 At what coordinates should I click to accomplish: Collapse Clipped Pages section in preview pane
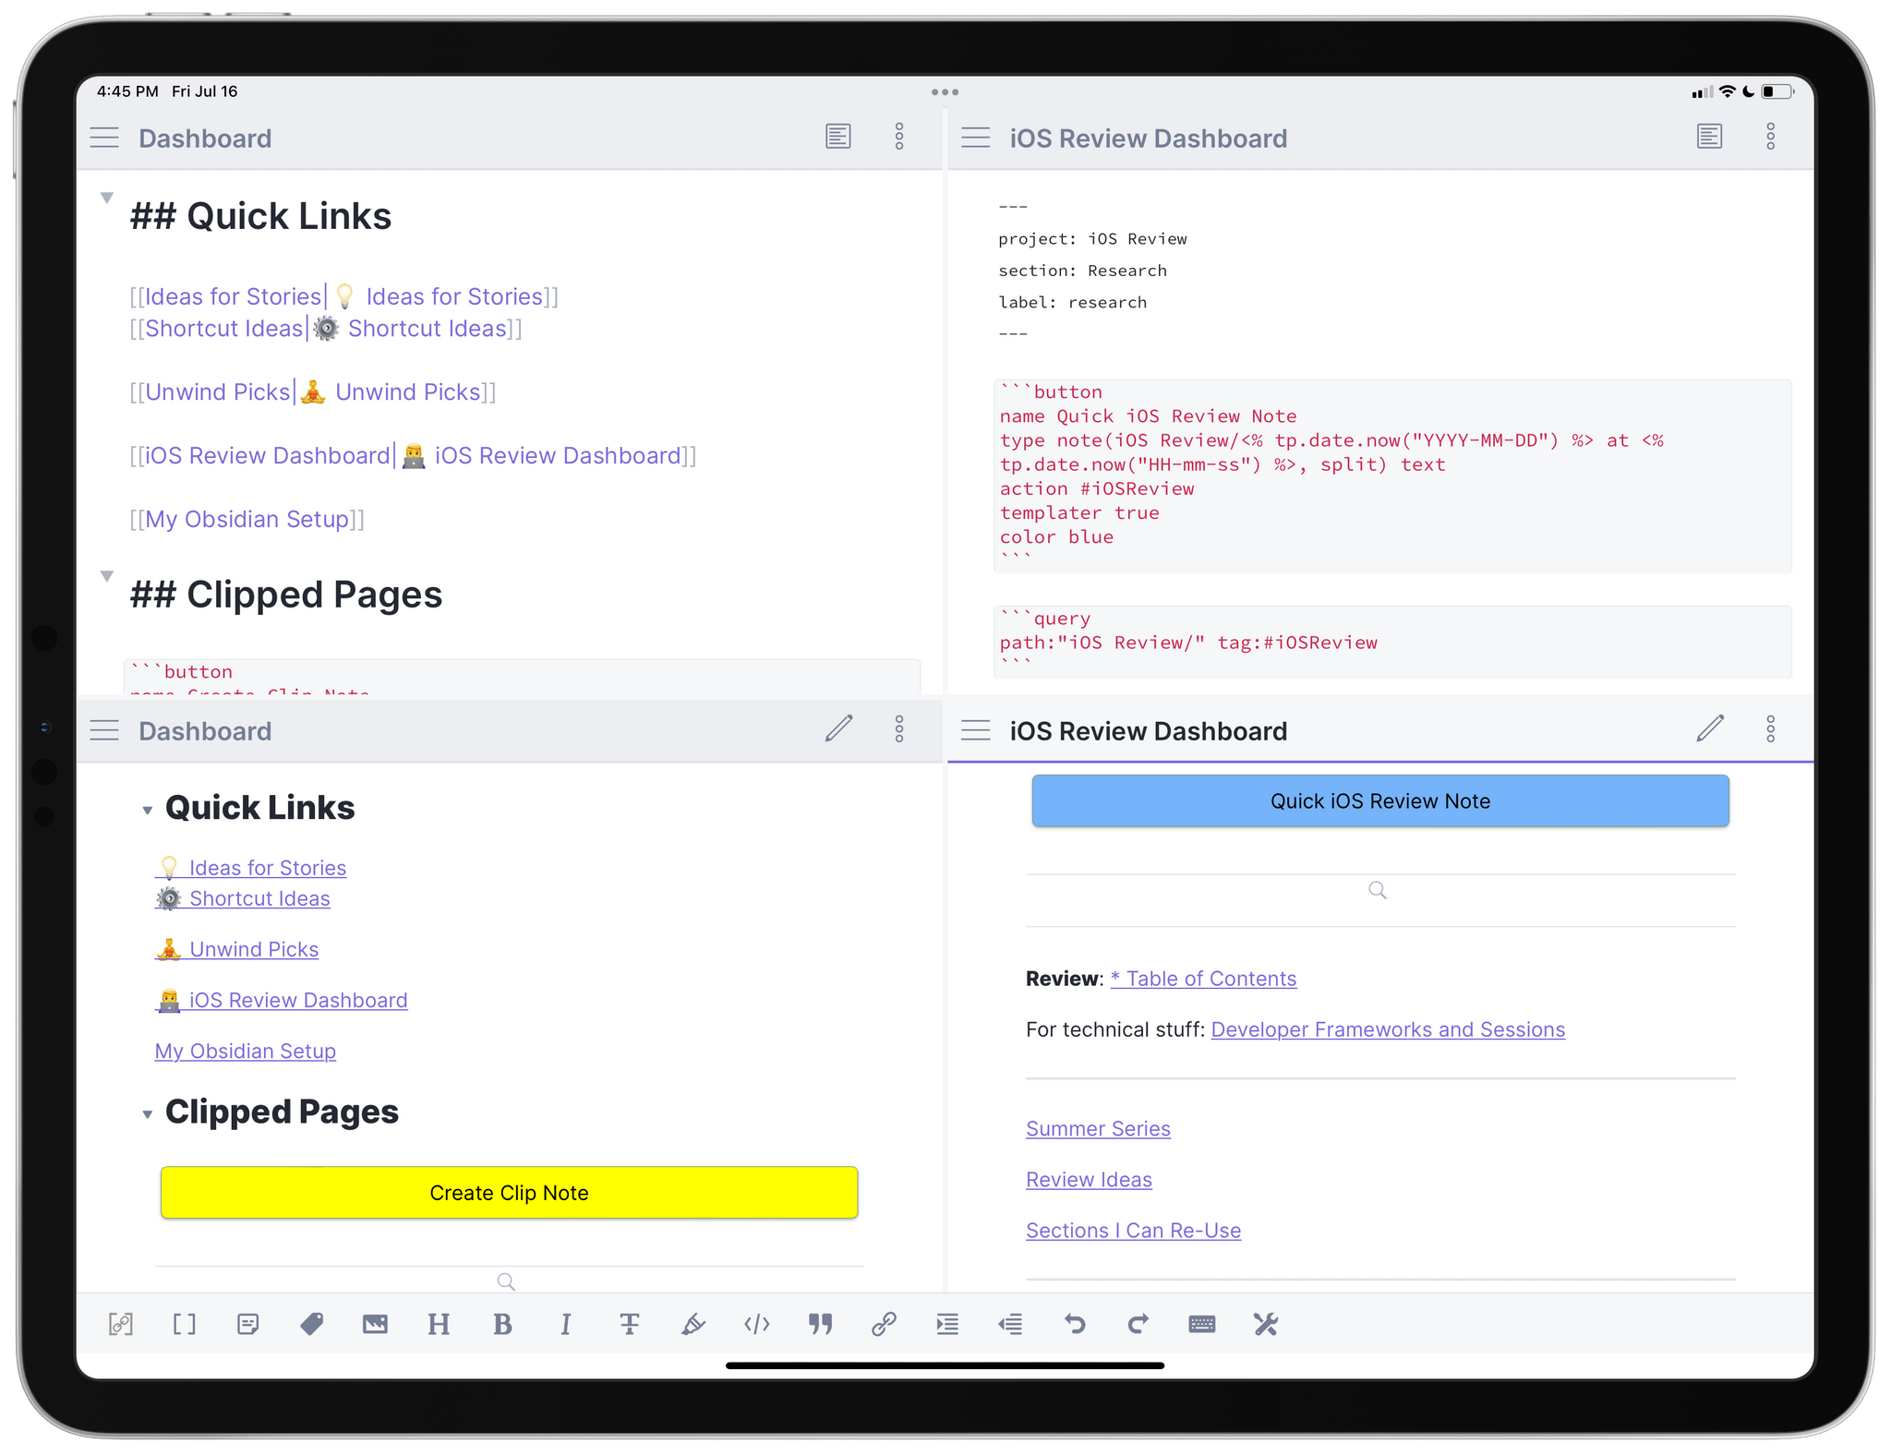point(147,1114)
